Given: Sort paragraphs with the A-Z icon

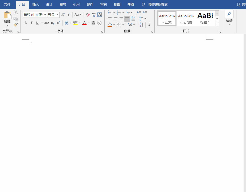Looking at the screenshot, I should [141, 25].
